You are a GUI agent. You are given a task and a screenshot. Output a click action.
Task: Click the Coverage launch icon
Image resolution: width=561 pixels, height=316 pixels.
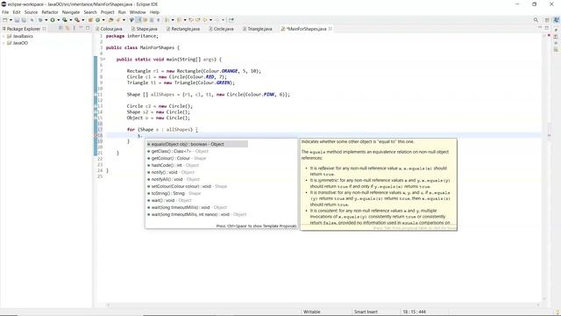coord(65,20)
